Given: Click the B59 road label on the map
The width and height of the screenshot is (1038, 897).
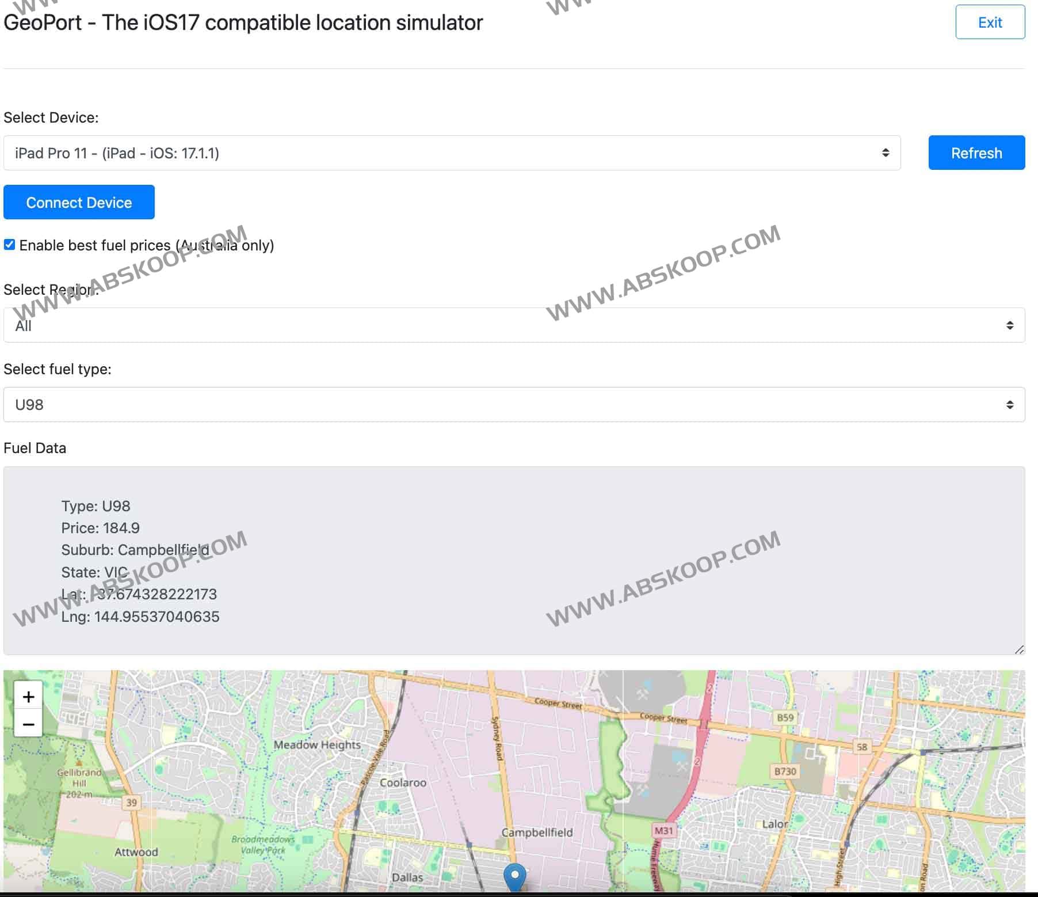Looking at the screenshot, I should pyautogui.click(x=786, y=717).
